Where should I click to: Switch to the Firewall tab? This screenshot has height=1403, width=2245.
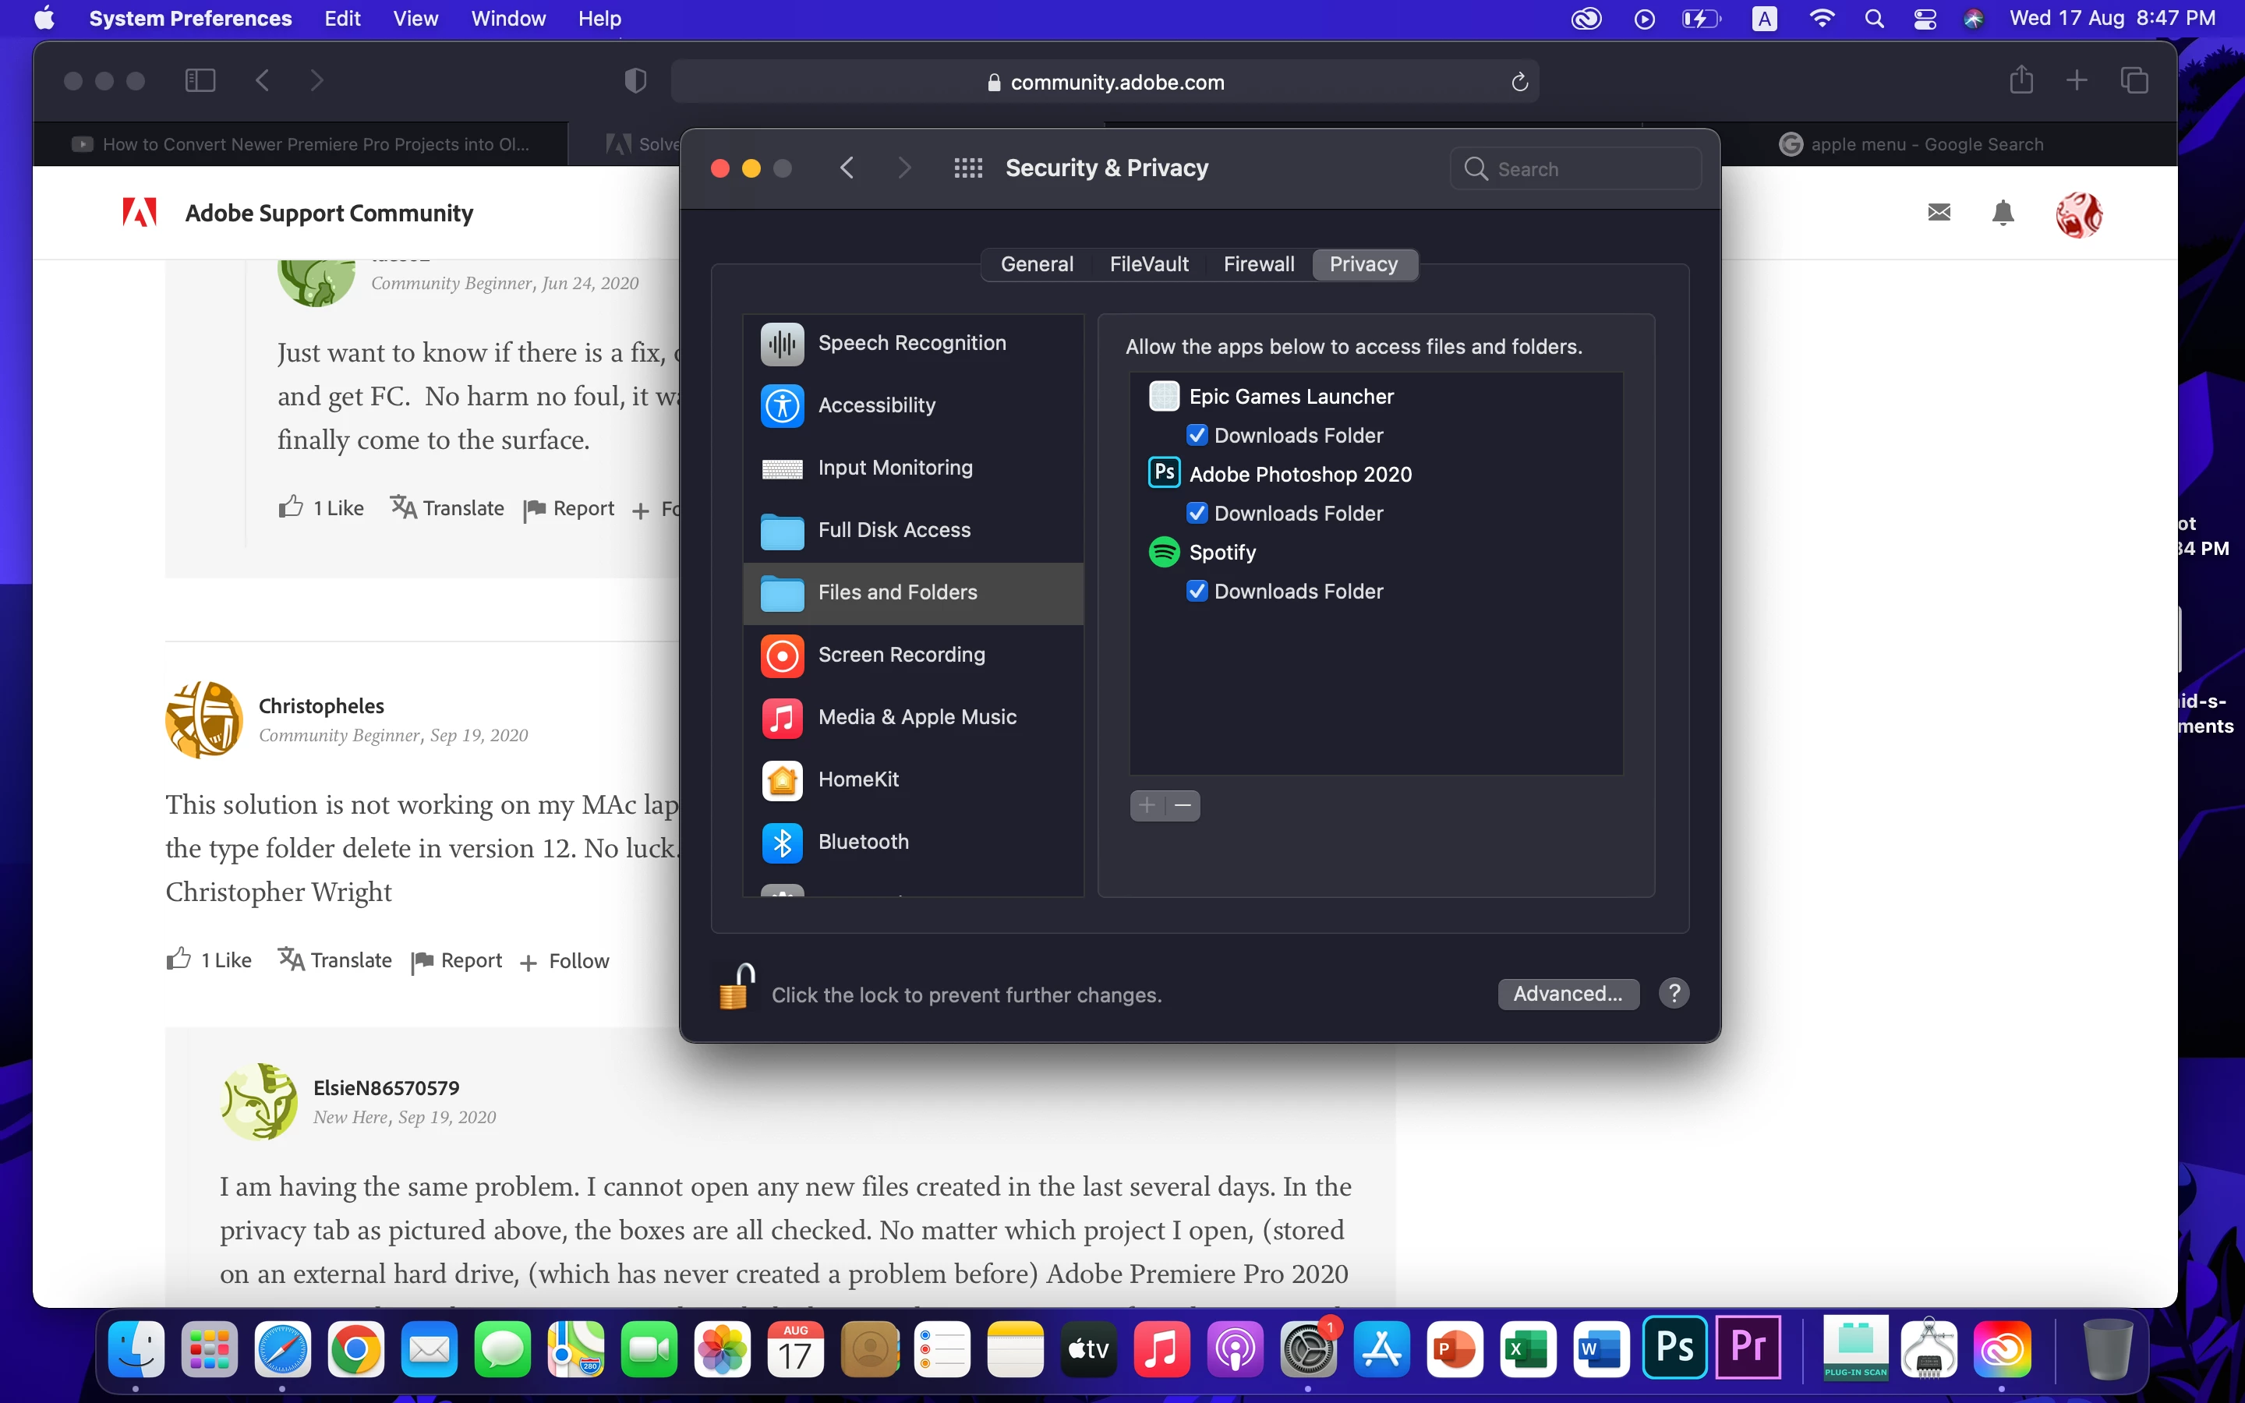coord(1258,264)
